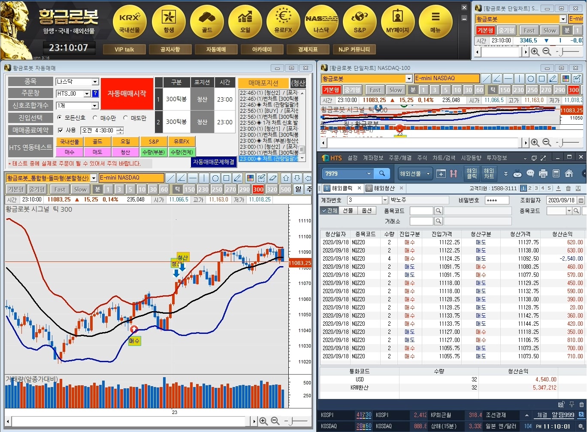Open the HTS calculator icon

click(x=556, y=174)
